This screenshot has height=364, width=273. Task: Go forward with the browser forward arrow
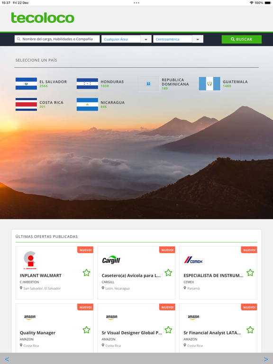(266, 359)
